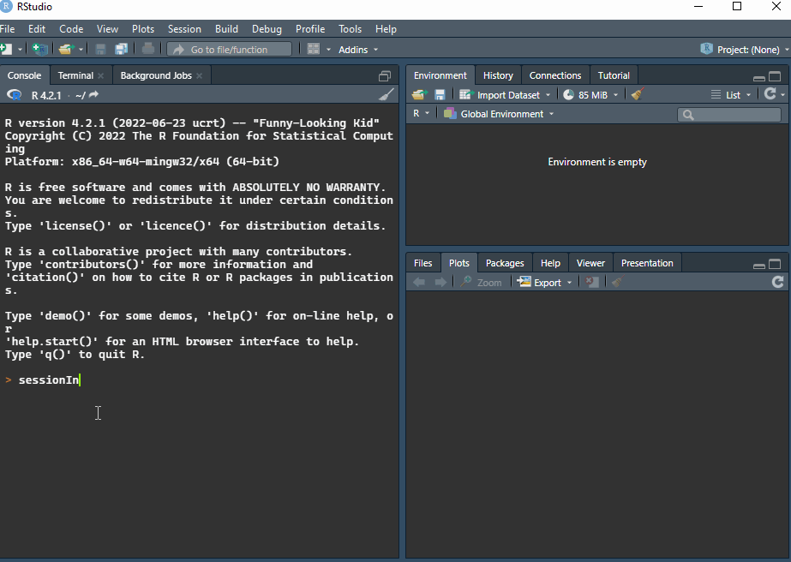Click in the console input line

coord(200,380)
